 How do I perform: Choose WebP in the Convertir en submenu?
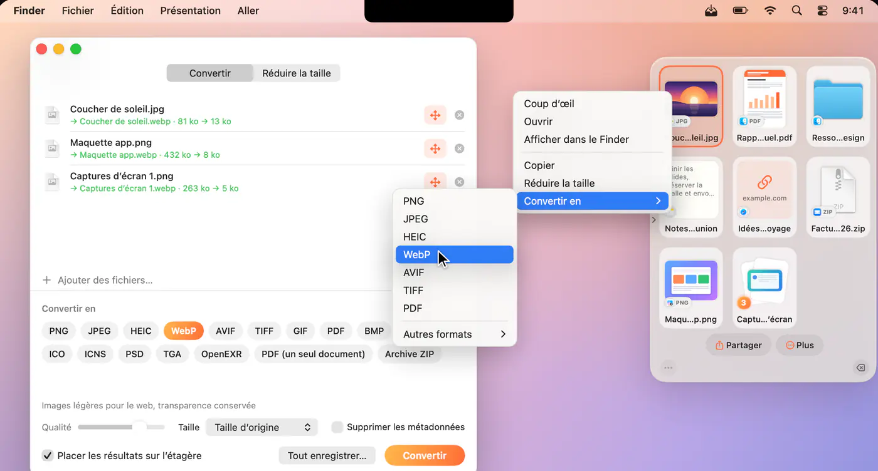455,254
